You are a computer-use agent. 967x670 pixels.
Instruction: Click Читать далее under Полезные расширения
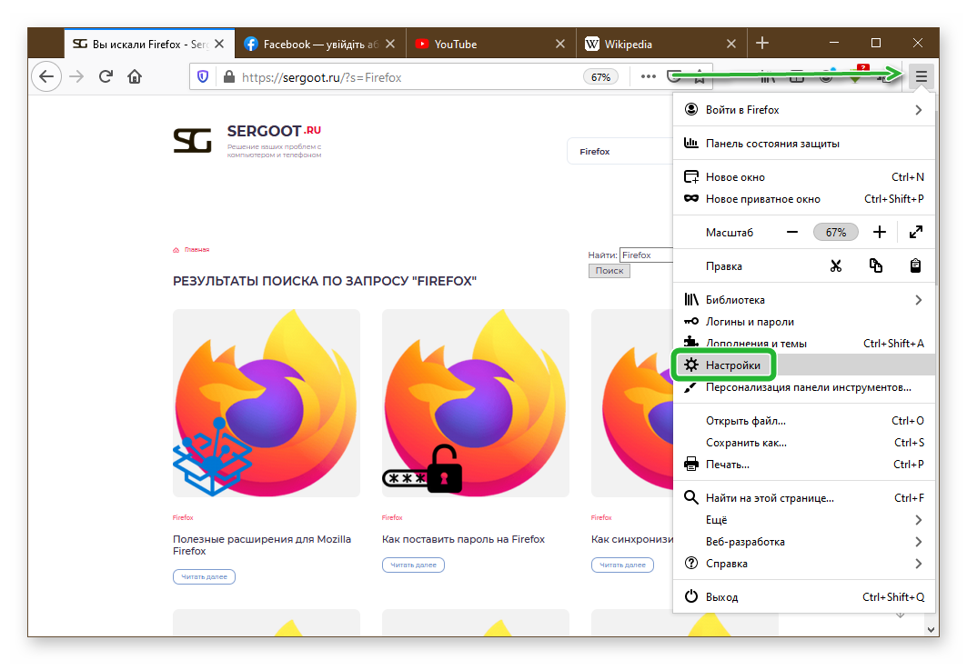204,577
